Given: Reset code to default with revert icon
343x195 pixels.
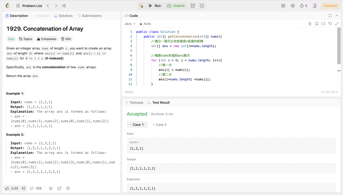Looking at the screenshot, I should pyautogui.click(x=330, y=24).
